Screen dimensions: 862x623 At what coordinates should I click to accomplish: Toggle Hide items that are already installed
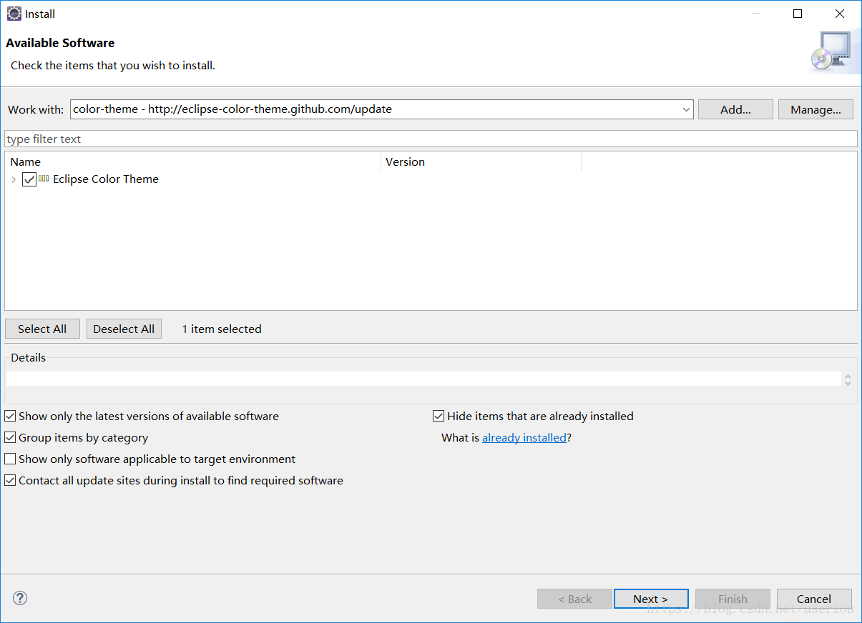pos(439,416)
